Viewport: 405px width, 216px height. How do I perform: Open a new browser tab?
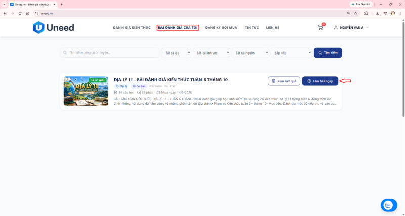(x=61, y=5)
